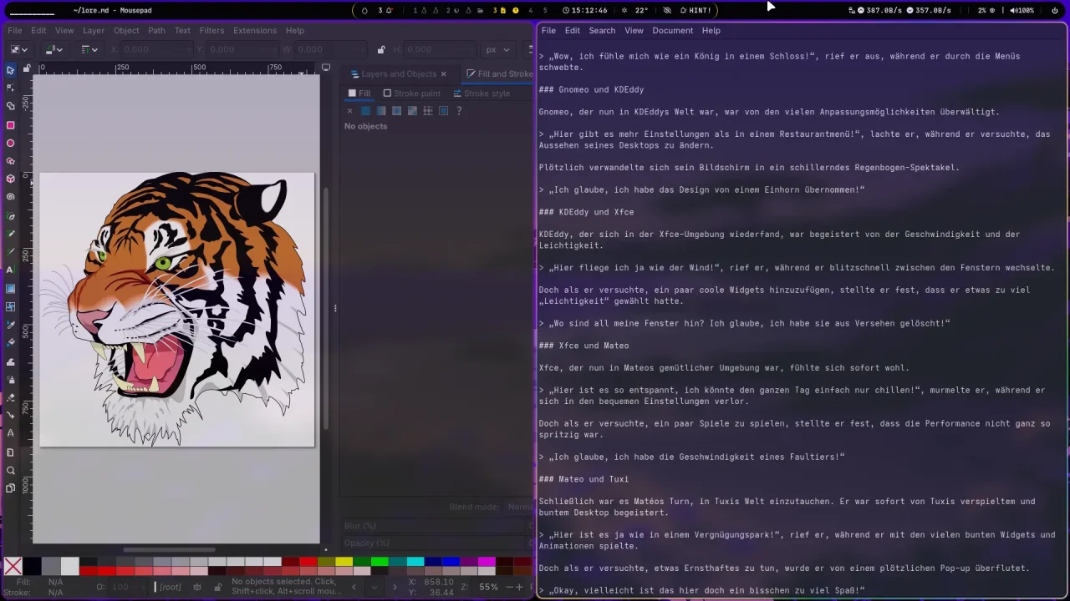Open the Extensions menu in Inkscape
This screenshot has height=601, width=1070.
(254, 30)
